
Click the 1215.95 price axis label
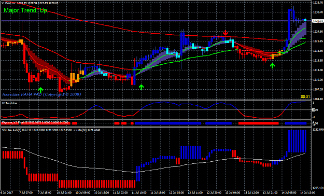pos(318,60)
